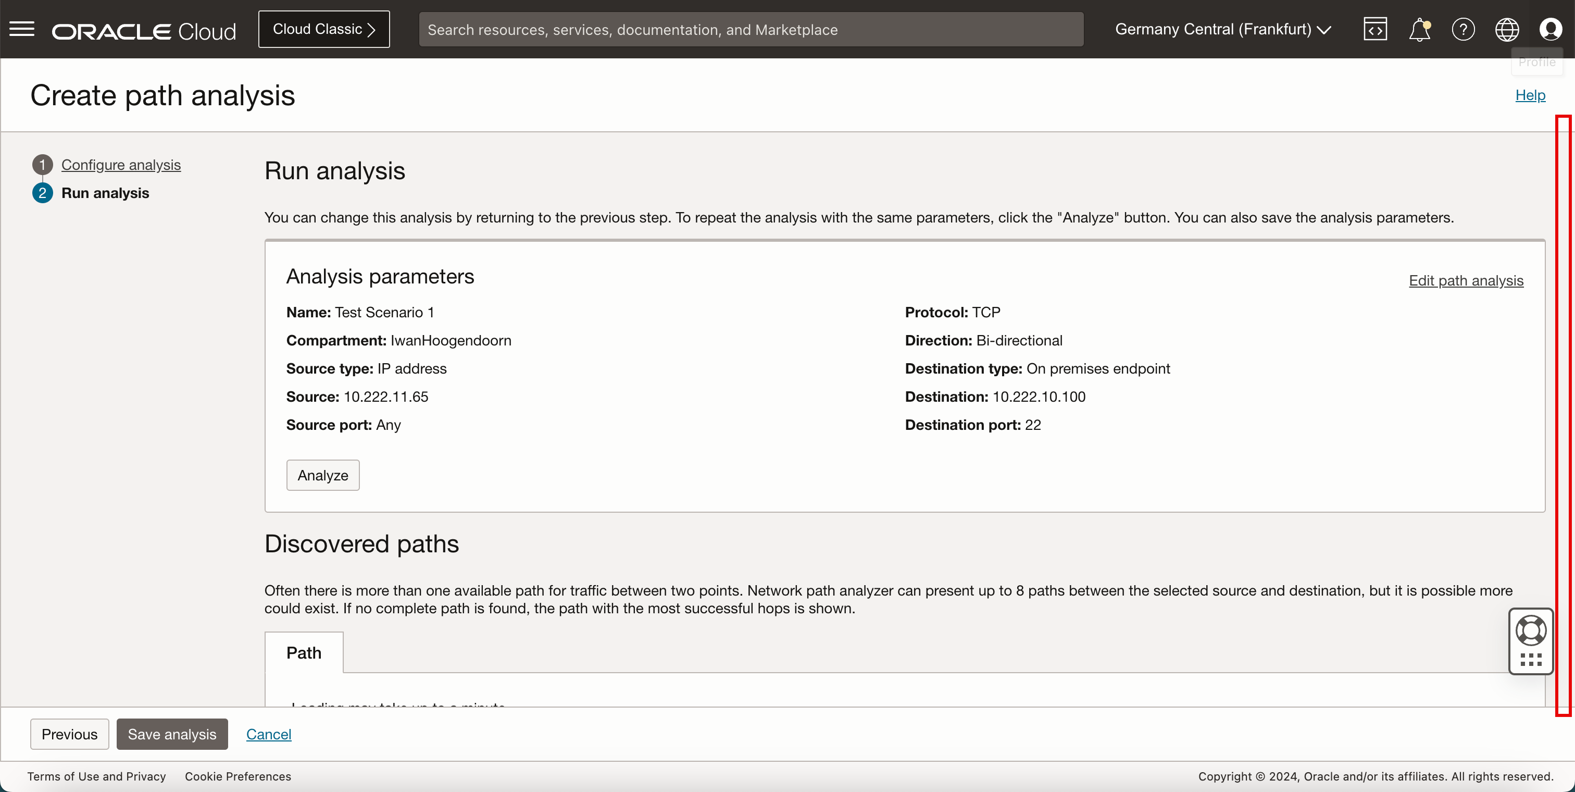
Task: Open Cloud Shell developer tools icon
Action: 1374,29
